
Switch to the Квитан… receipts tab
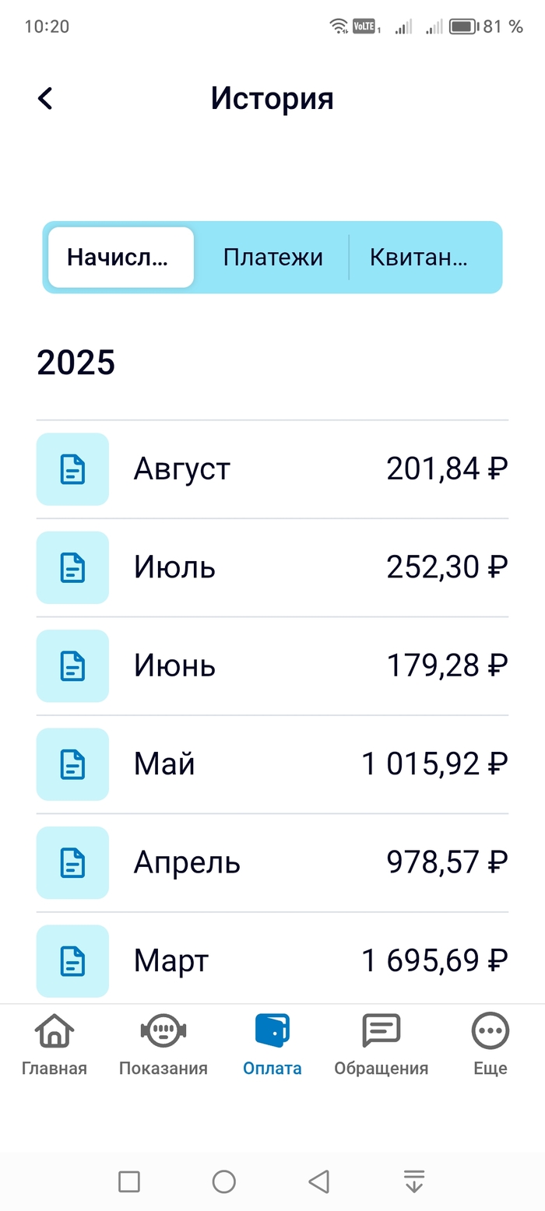coord(419,258)
